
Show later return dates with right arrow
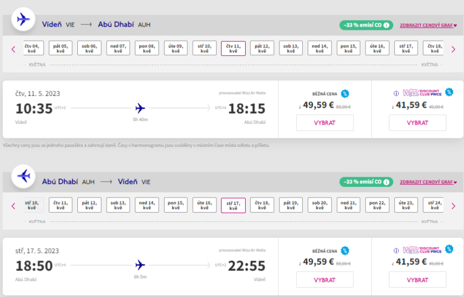(453, 205)
